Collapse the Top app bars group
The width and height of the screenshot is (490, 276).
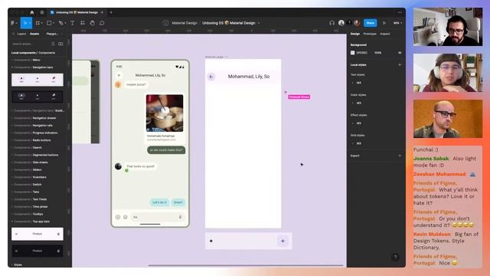tap(12, 222)
